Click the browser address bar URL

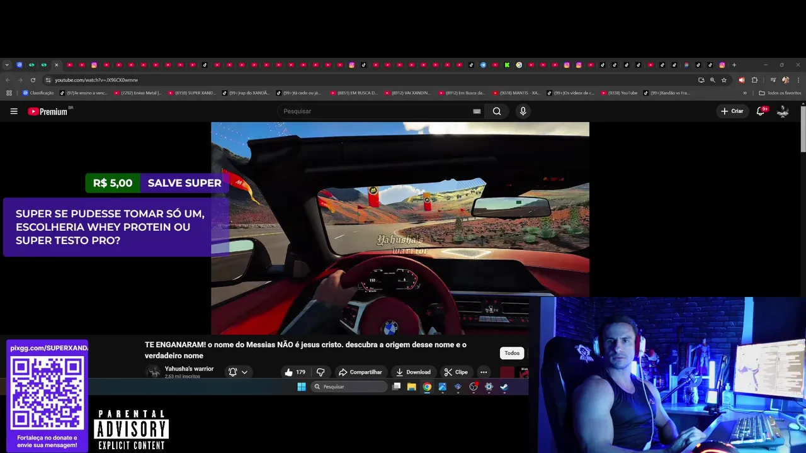pyautogui.click(x=96, y=80)
